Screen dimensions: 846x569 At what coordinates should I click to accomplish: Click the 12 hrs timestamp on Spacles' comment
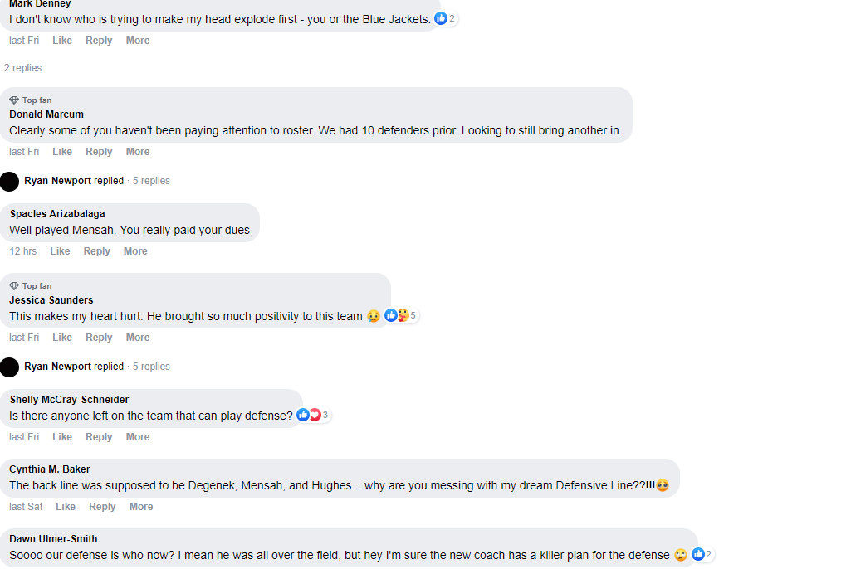coord(23,251)
